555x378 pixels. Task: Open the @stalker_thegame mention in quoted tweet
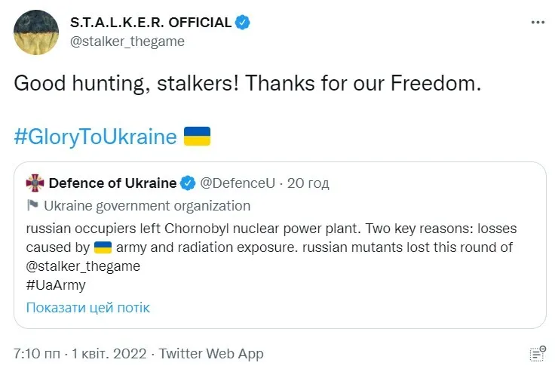click(83, 266)
